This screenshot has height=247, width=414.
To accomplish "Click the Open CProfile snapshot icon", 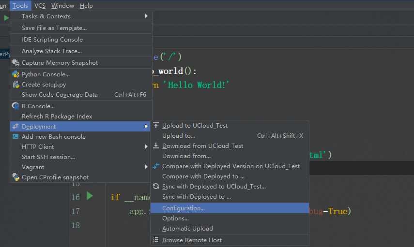I will click(15, 177).
